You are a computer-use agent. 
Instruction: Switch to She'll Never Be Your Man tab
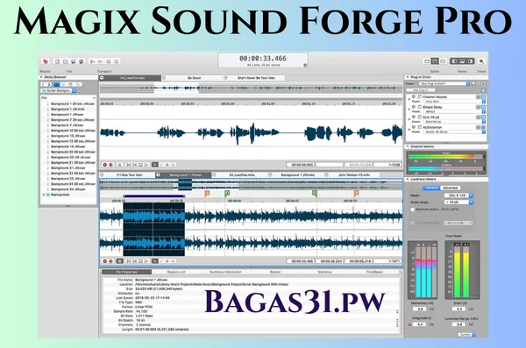(256, 78)
